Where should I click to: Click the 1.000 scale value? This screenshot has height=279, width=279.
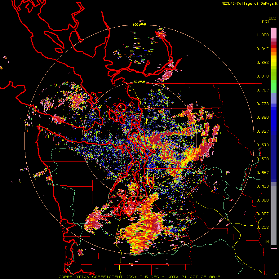tap(263, 35)
